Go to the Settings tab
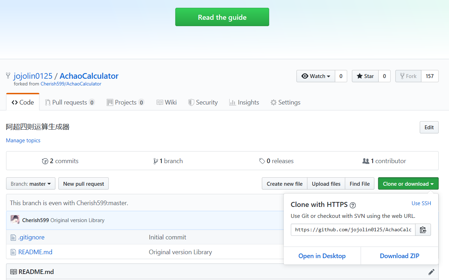 tap(285, 102)
